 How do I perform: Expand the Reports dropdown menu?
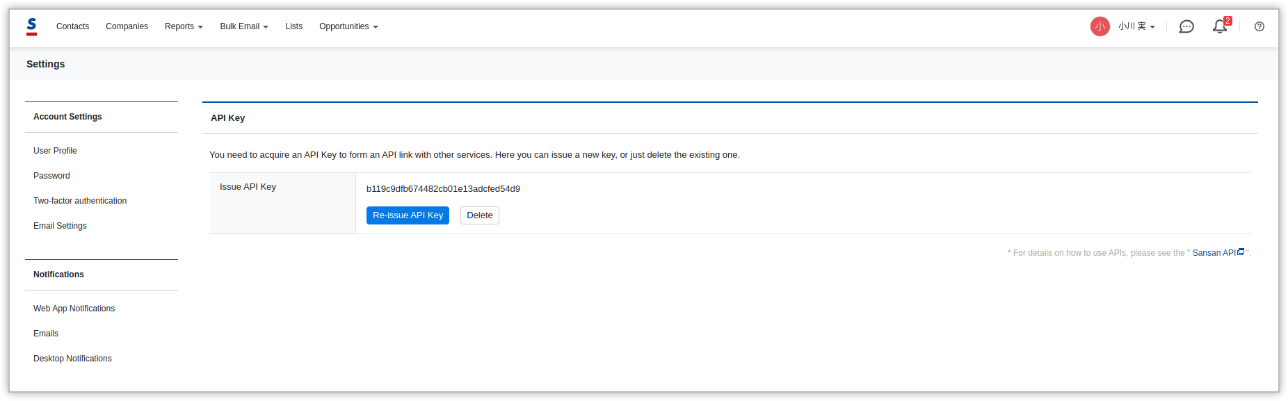pos(184,26)
